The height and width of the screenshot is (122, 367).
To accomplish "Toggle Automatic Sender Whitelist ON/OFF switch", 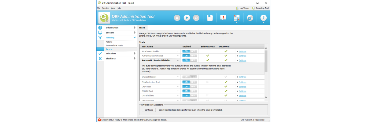I will coord(189,60).
